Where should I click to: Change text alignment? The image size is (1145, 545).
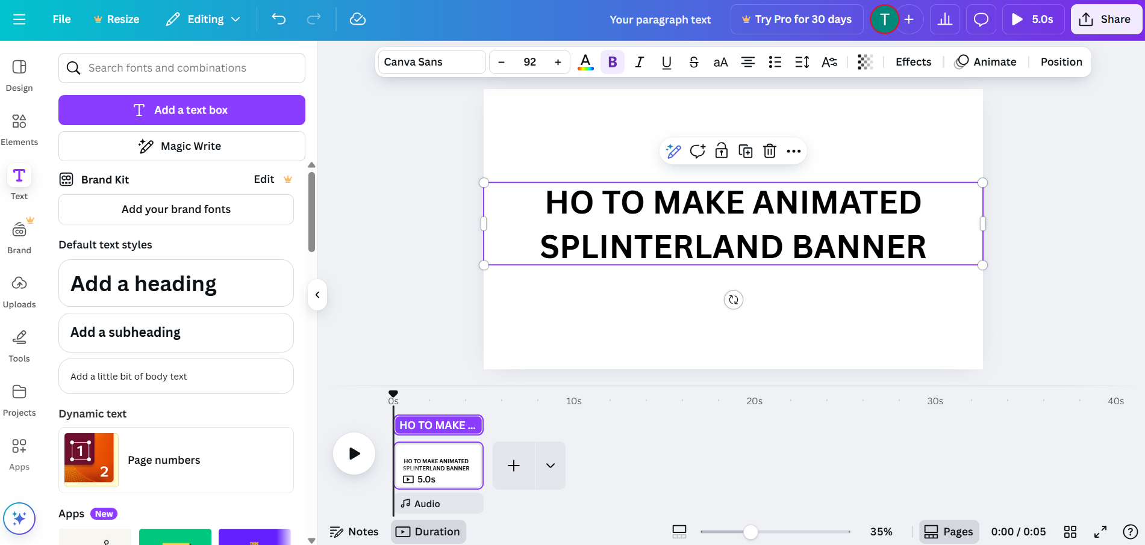click(x=748, y=62)
